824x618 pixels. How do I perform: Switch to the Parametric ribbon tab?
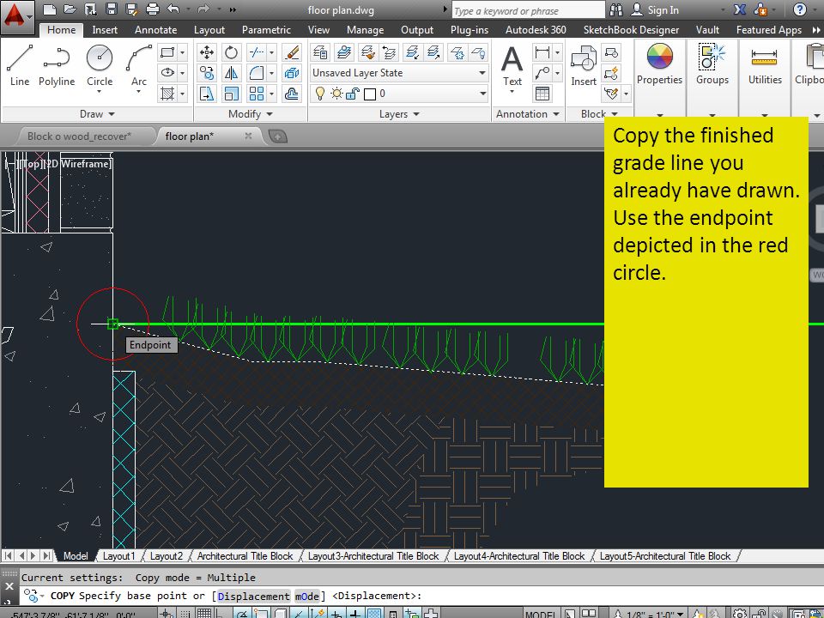(266, 30)
